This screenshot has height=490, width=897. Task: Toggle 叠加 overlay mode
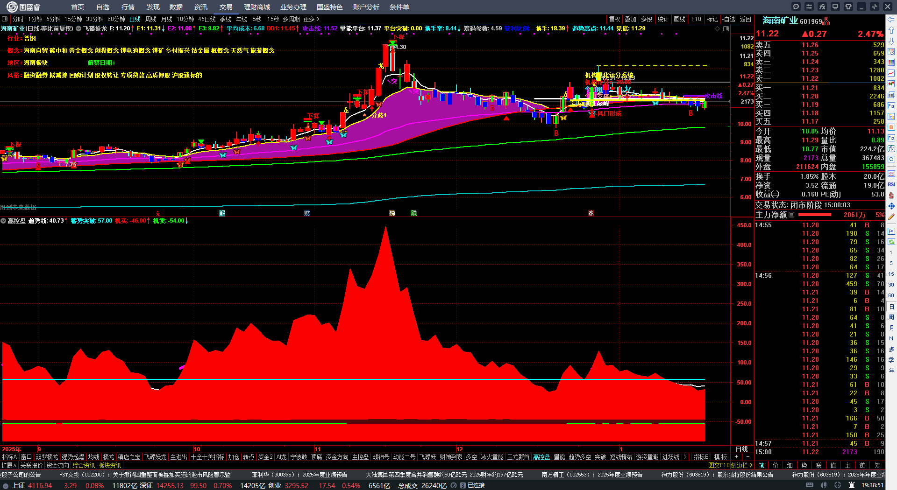[631, 19]
